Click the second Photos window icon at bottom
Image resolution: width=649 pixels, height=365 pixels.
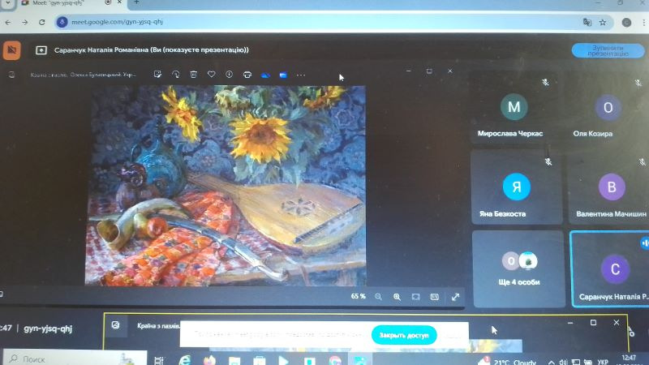pyautogui.click(x=115, y=325)
